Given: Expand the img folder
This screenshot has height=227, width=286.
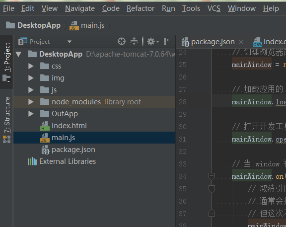Looking at the screenshot, I should [31, 78].
